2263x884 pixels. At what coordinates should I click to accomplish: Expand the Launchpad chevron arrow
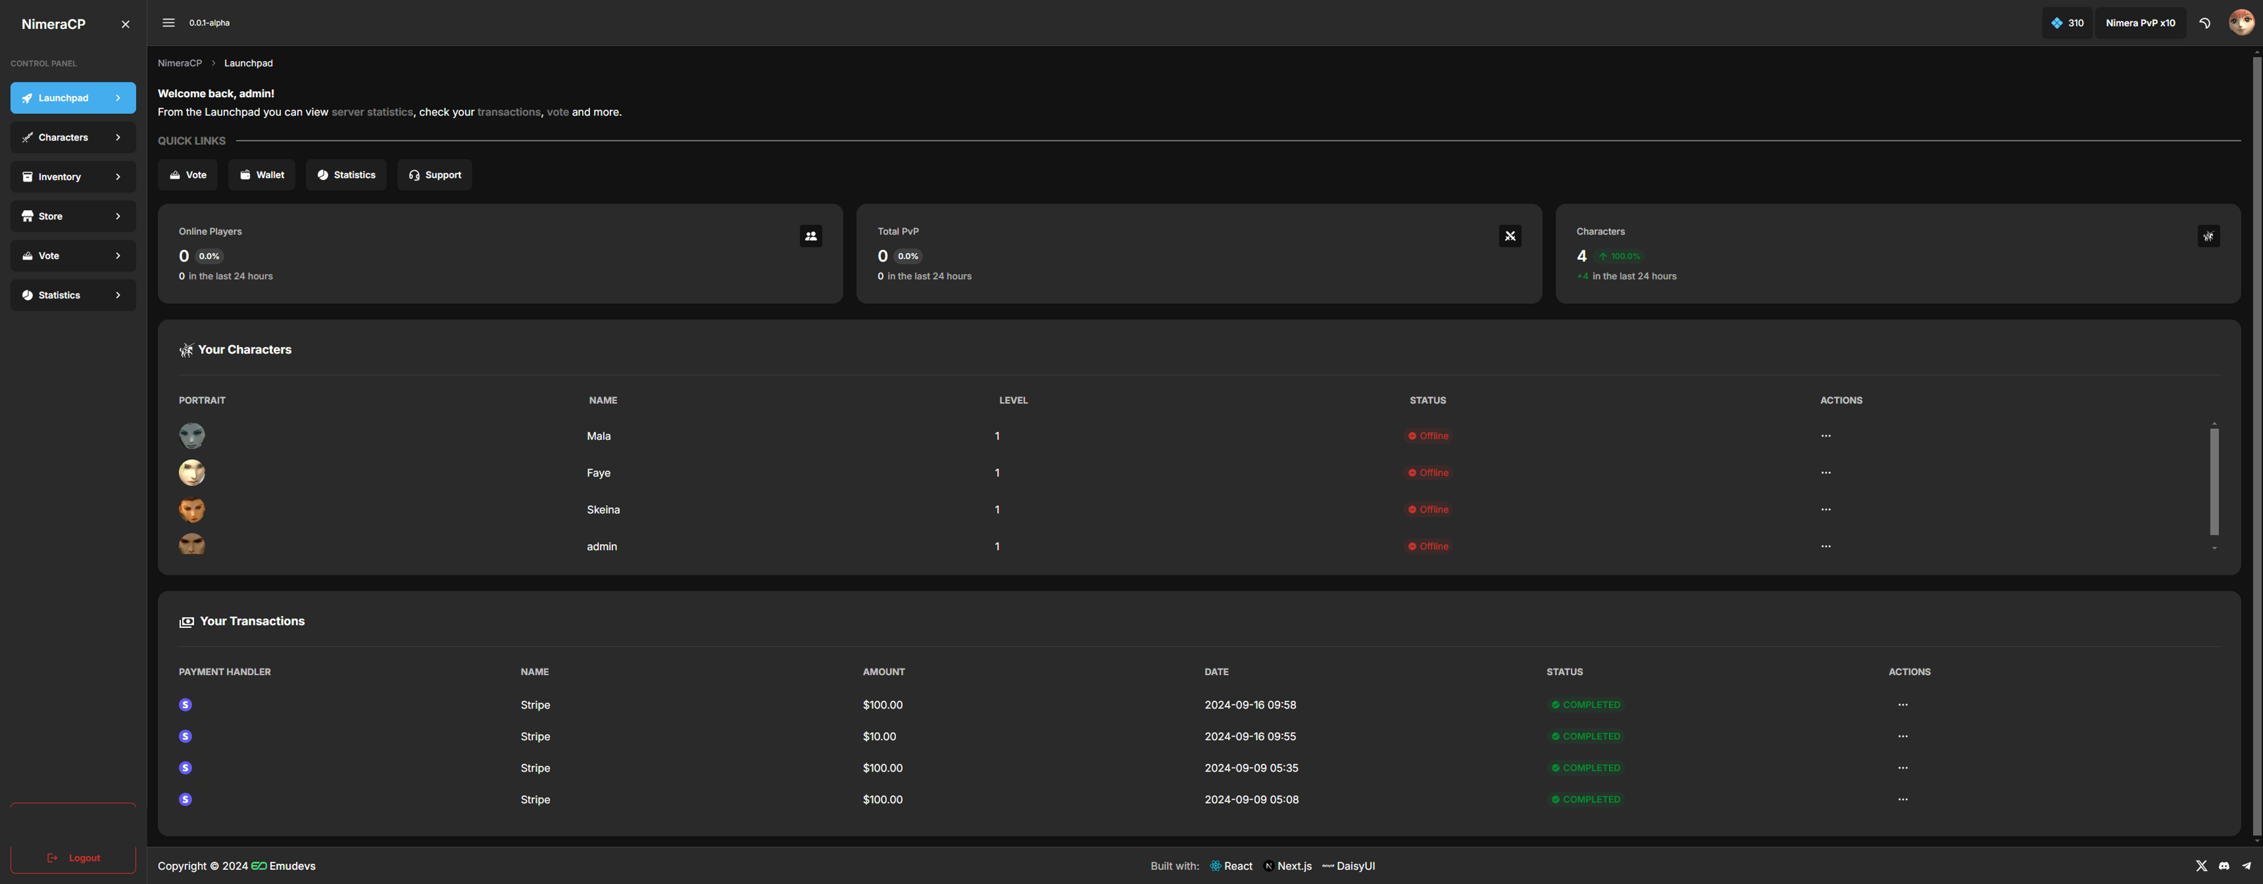[x=118, y=97]
